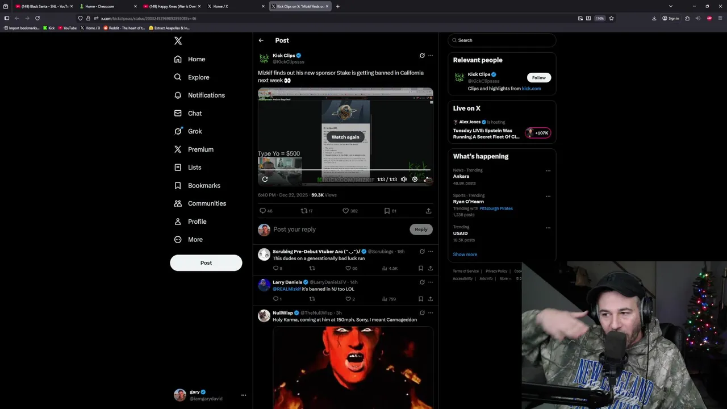
Task: Open a new browser tab with plus
Action: [x=337, y=6]
